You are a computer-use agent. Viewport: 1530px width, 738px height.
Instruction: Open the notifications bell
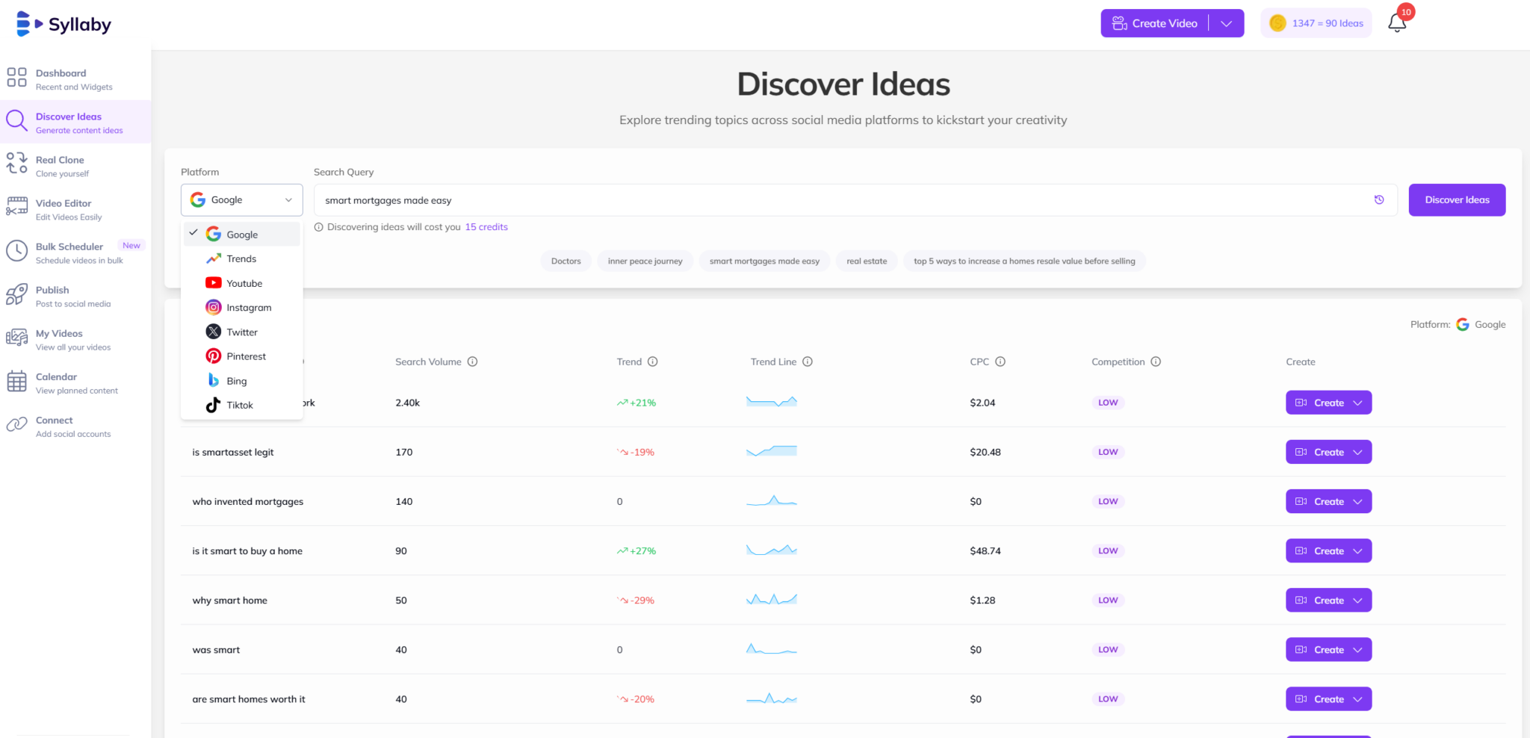(1396, 22)
